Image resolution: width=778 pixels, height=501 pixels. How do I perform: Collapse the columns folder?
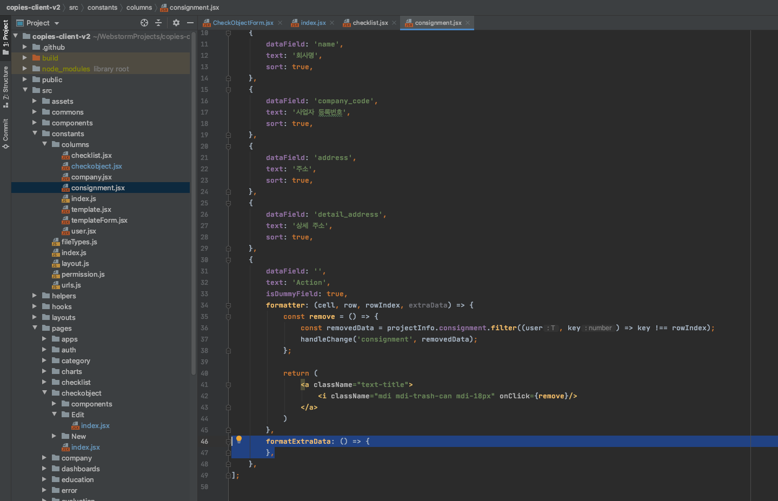point(44,144)
